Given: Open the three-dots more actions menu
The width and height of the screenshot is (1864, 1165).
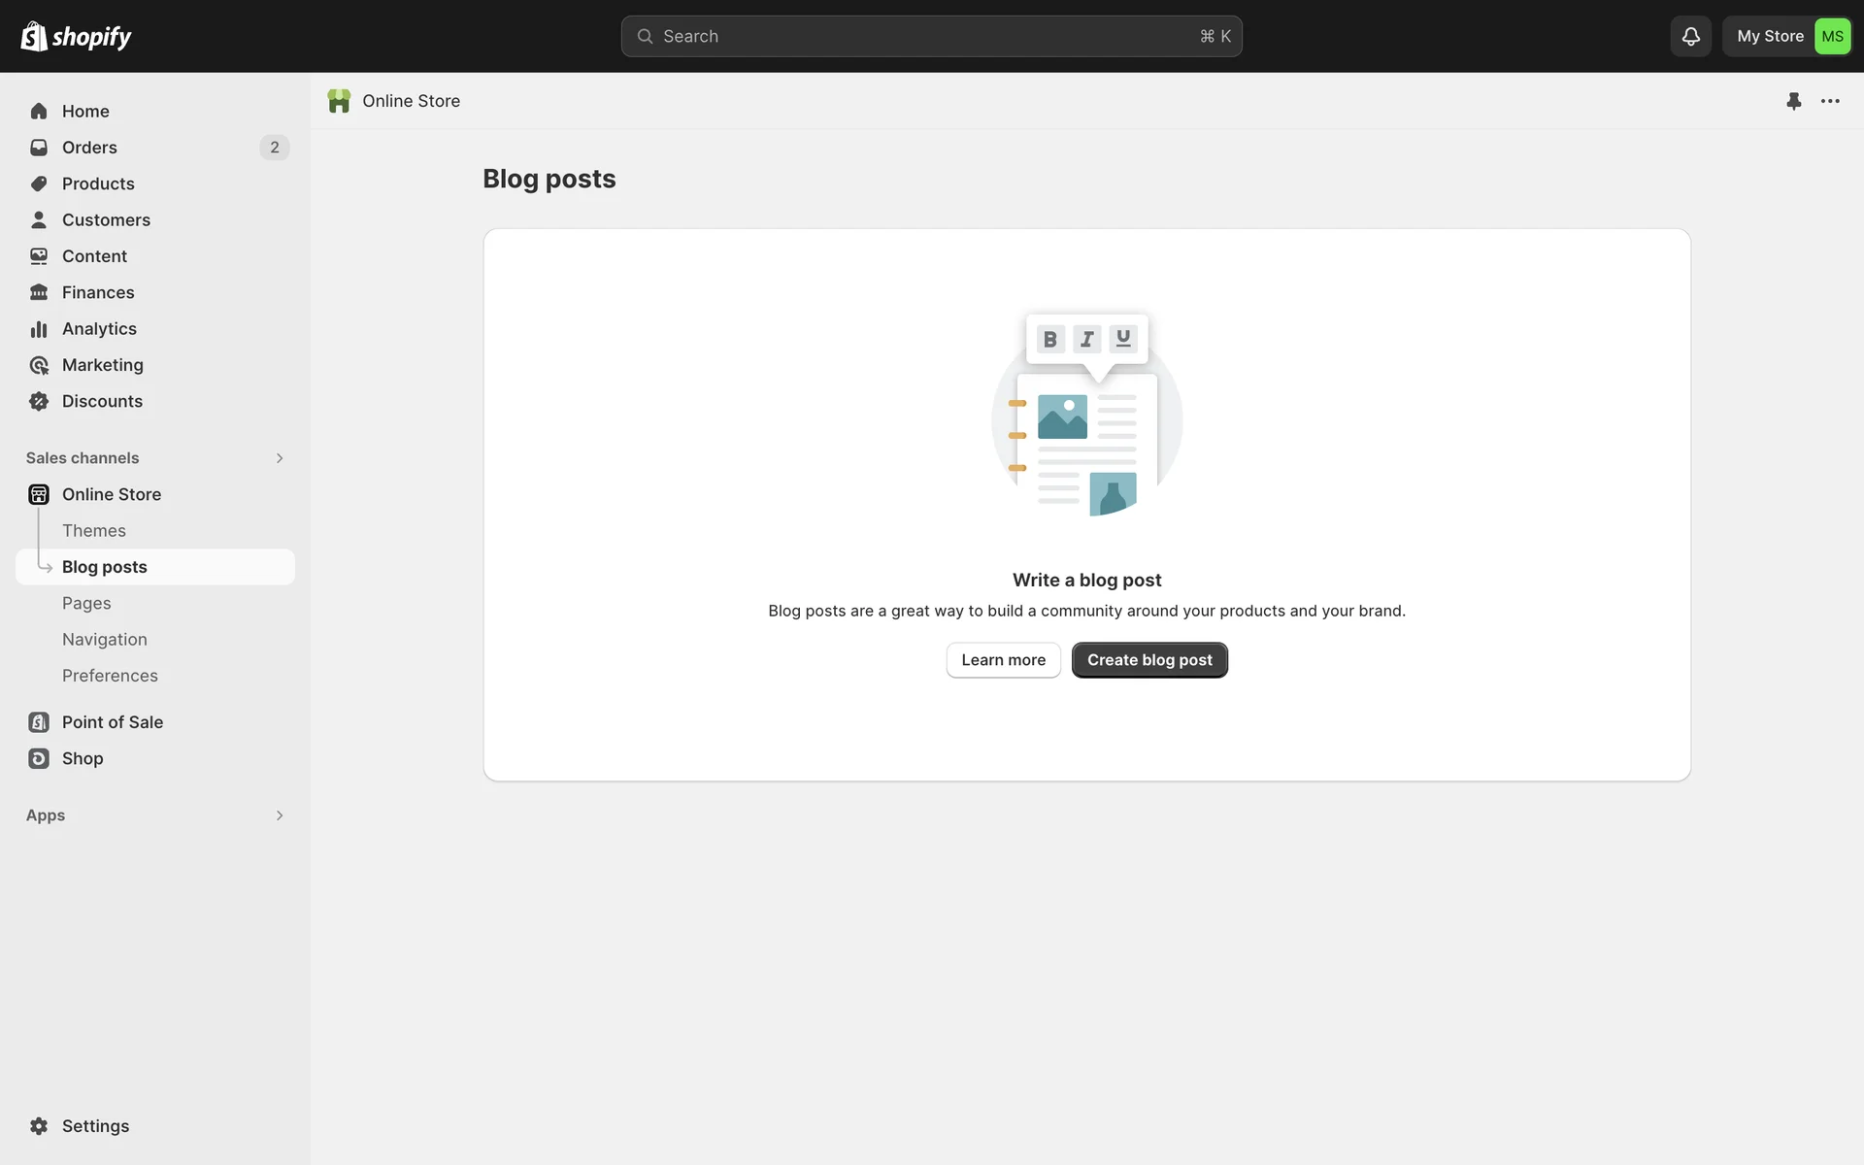Looking at the screenshot, I should [1830, 101].
